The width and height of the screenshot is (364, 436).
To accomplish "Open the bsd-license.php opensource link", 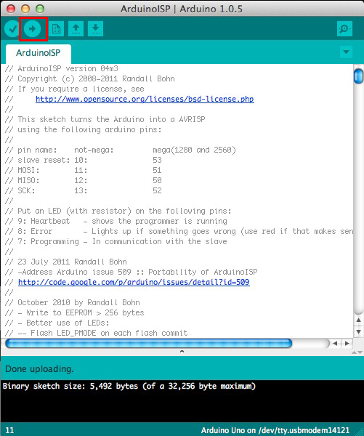I will click(x=145, y=99).
